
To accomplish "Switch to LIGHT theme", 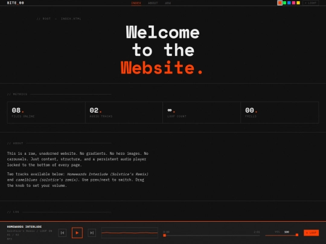I will (311, 3).
